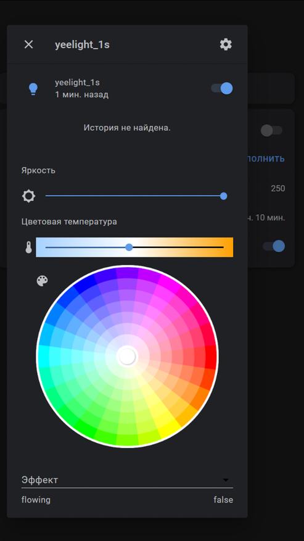Open the Эффект dropdown

127,480
